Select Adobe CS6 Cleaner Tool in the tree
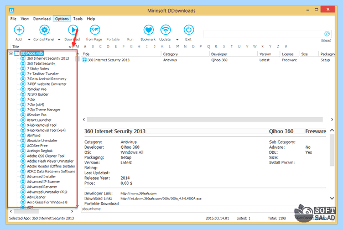Image resolution: width=343 pixels, height=230 pixels. click(x=45, y=156)
